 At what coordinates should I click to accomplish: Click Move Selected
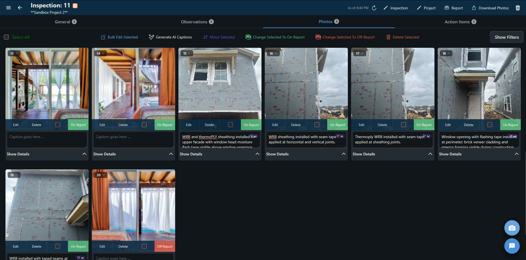click(219, 37)
